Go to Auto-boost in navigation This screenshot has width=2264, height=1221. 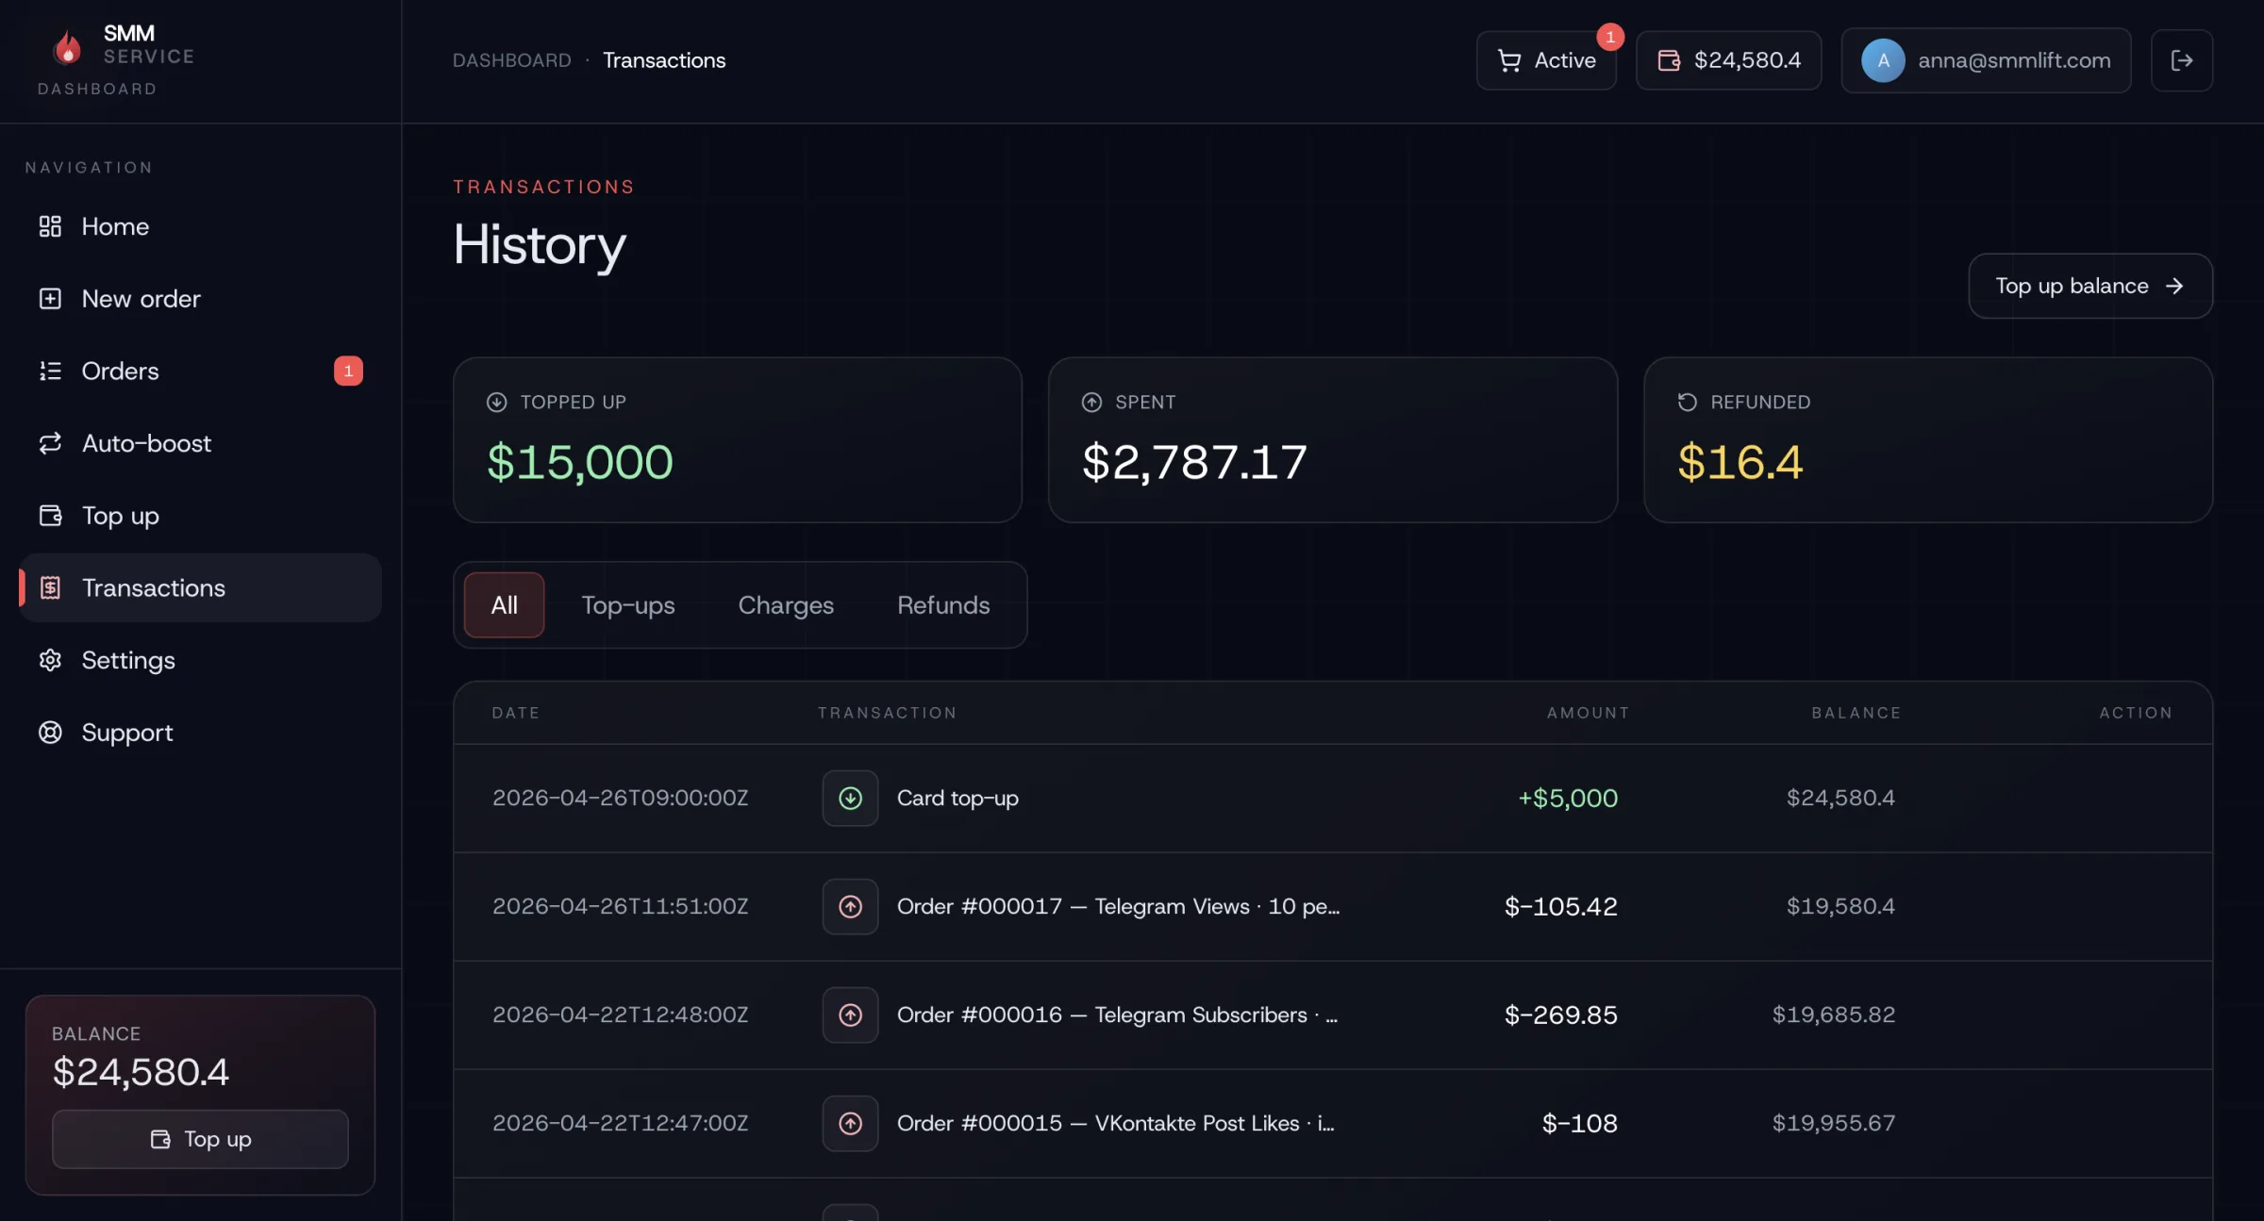[x=146, y=443]
